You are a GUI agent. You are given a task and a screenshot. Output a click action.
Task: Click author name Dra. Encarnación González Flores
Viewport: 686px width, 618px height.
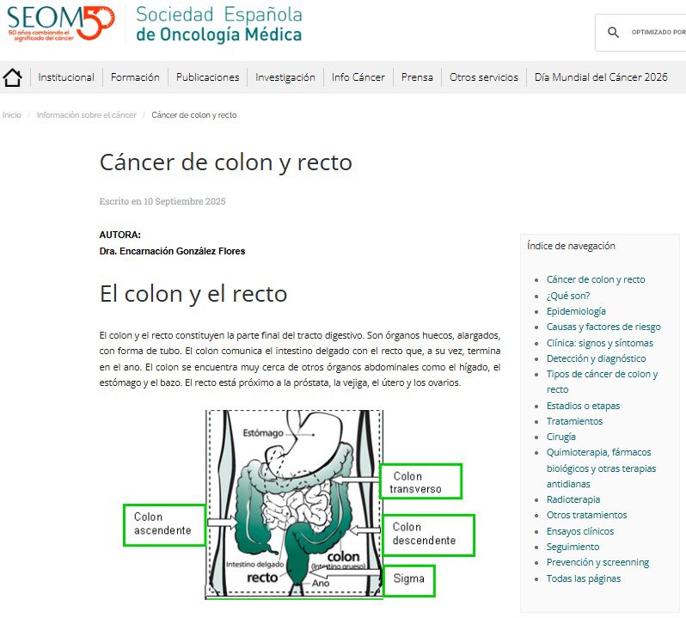tap(173, 252)
